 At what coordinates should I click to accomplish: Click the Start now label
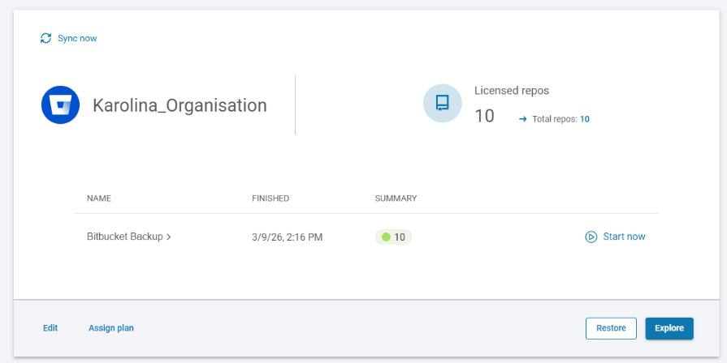click(624, 237)
